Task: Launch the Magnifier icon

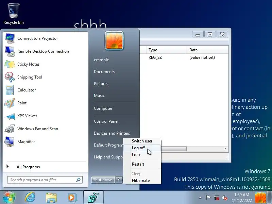Action: pyautogui.click(x=10, y=142)
